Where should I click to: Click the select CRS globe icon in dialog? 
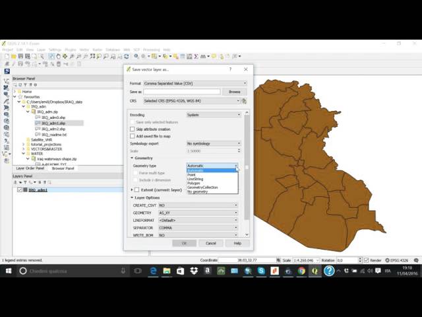pos(244,101)
